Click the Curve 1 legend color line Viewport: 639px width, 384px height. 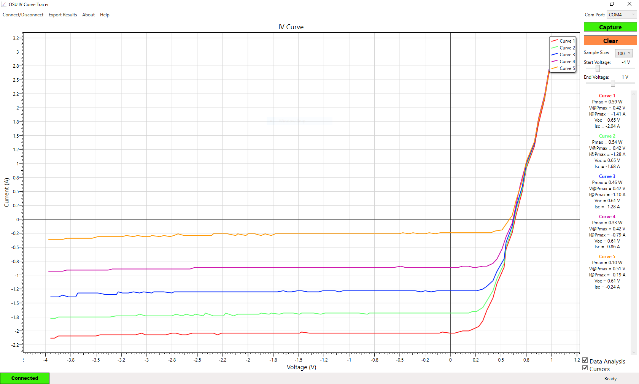pos(555,41)
